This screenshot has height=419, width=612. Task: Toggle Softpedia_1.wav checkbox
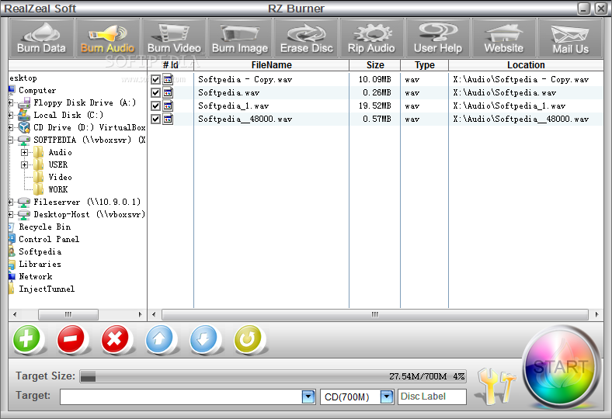pyautogui.click(x=156, y=106)
